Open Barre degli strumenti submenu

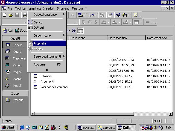[x=47, y=56]
